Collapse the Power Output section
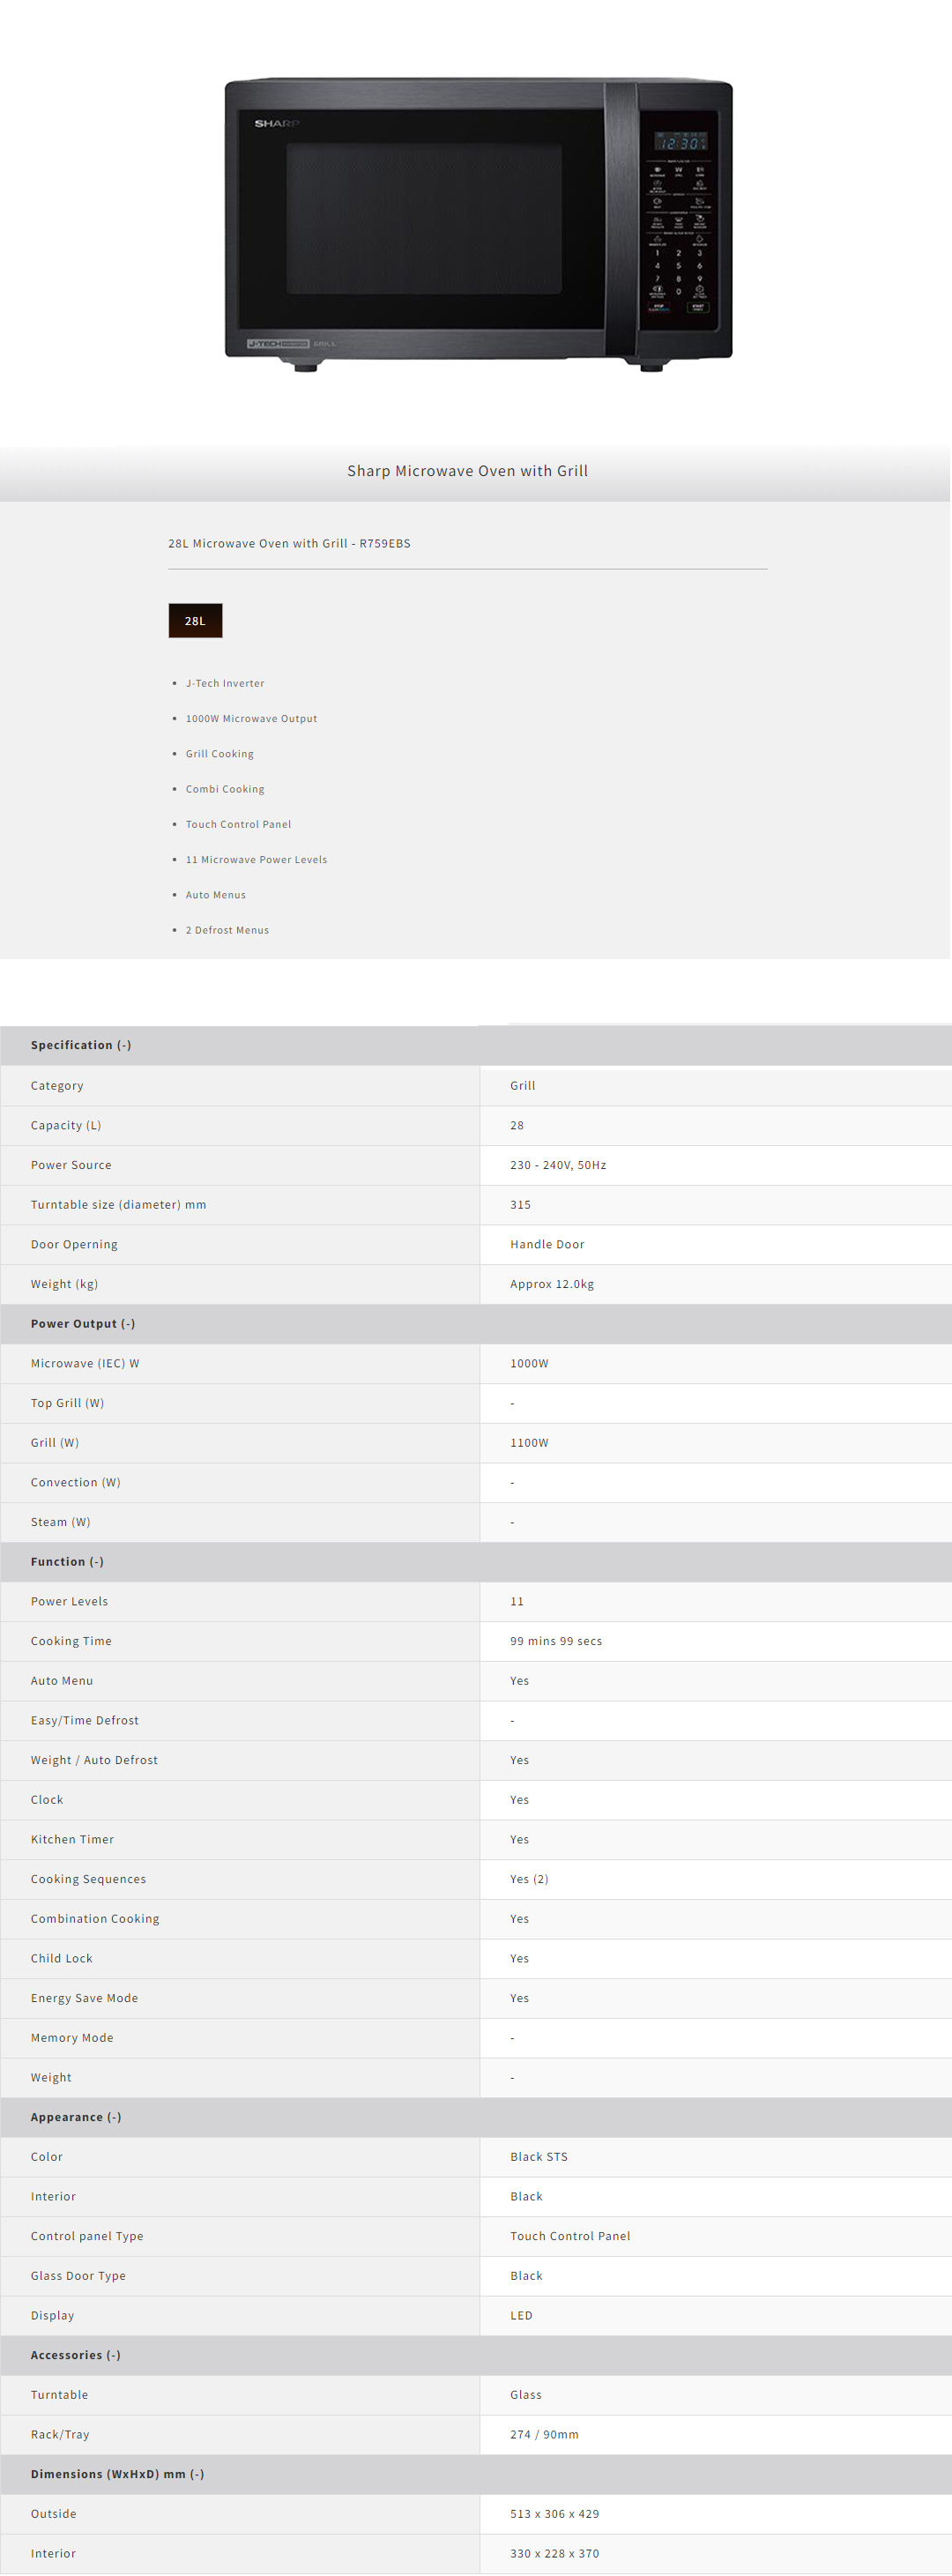 point(83,1323)
